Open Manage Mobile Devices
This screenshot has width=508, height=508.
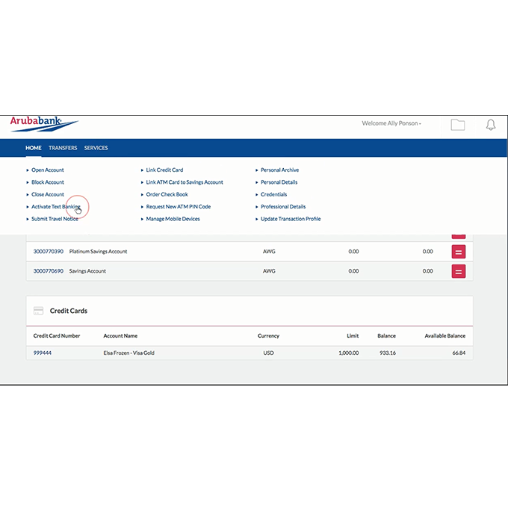tap(173, 219)
